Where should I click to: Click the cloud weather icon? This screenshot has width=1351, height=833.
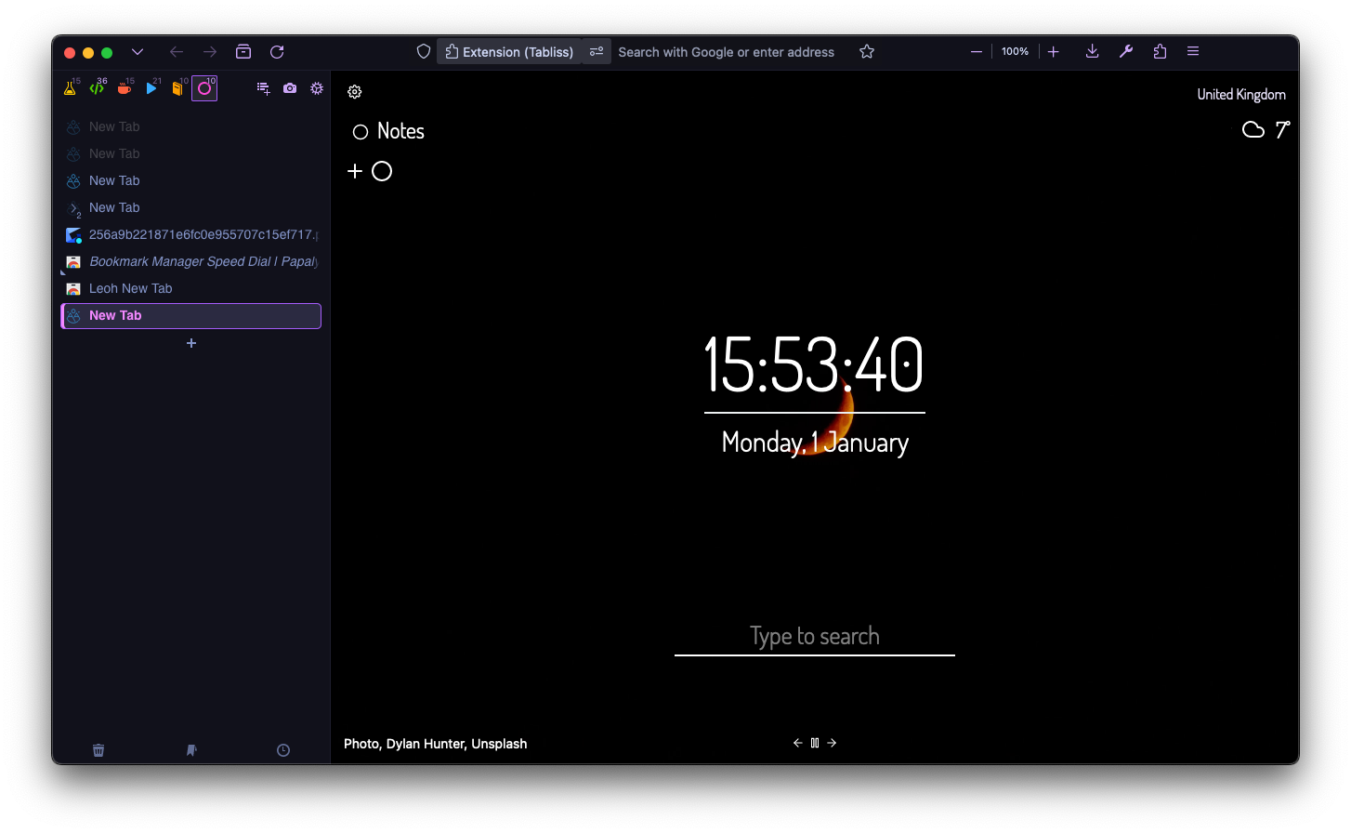click(1253, 129)
